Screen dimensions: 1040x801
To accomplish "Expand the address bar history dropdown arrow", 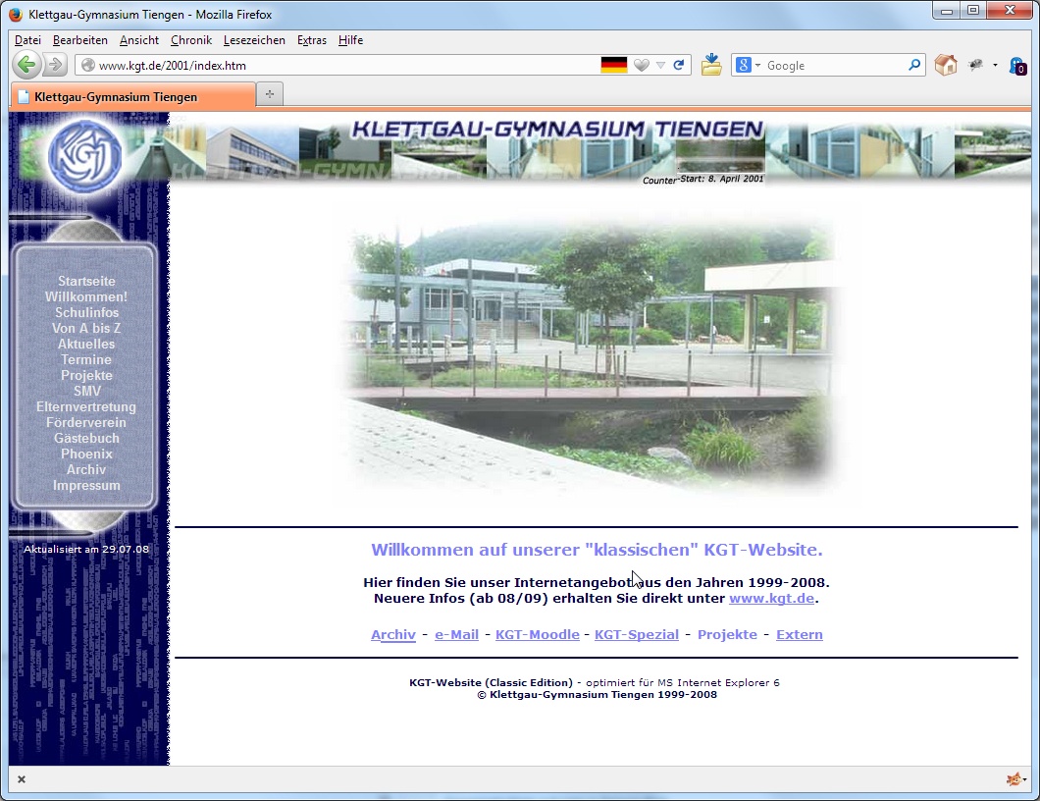I will coord(660,65).
